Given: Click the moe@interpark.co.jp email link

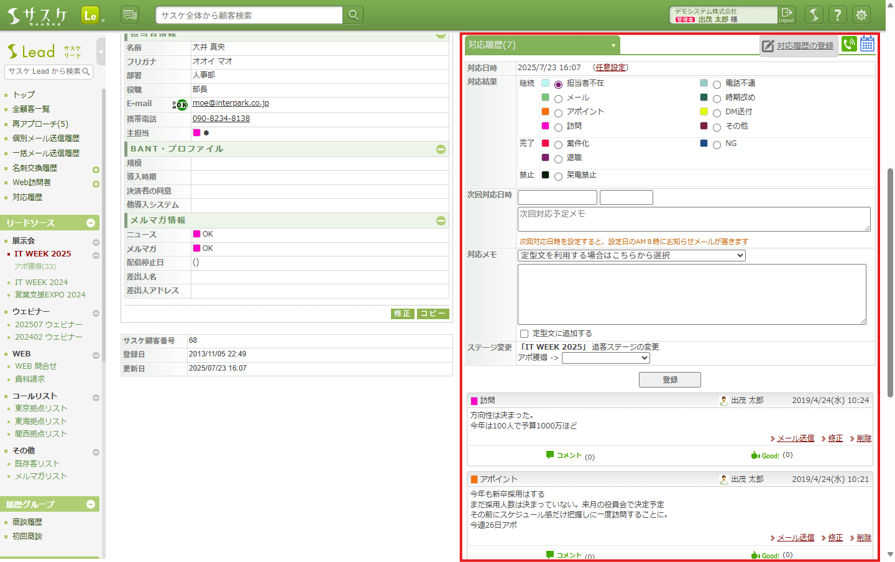Looking at the screenshot, I should pos(231,103).
